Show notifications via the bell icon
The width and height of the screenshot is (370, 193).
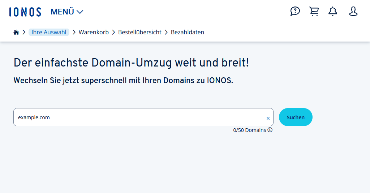[x=332, y=12]
